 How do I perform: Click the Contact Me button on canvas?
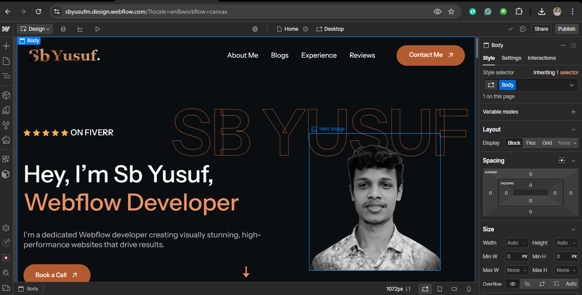[x=431, y=55]
